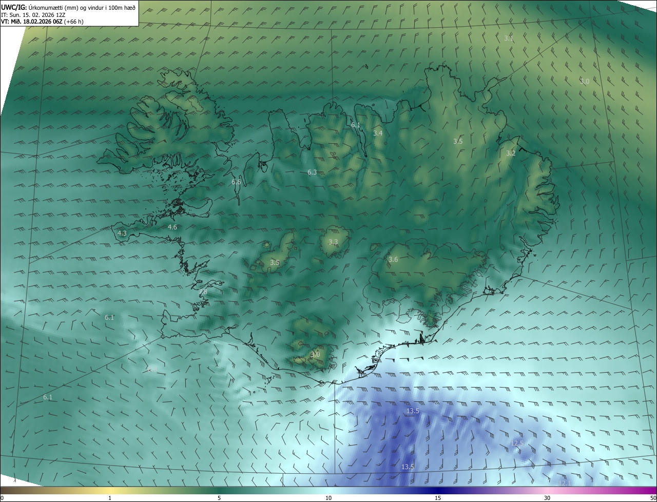The image size is (657, 502).
Task: Click the precipitable water colour scale bar
Action: coord(328,490)
